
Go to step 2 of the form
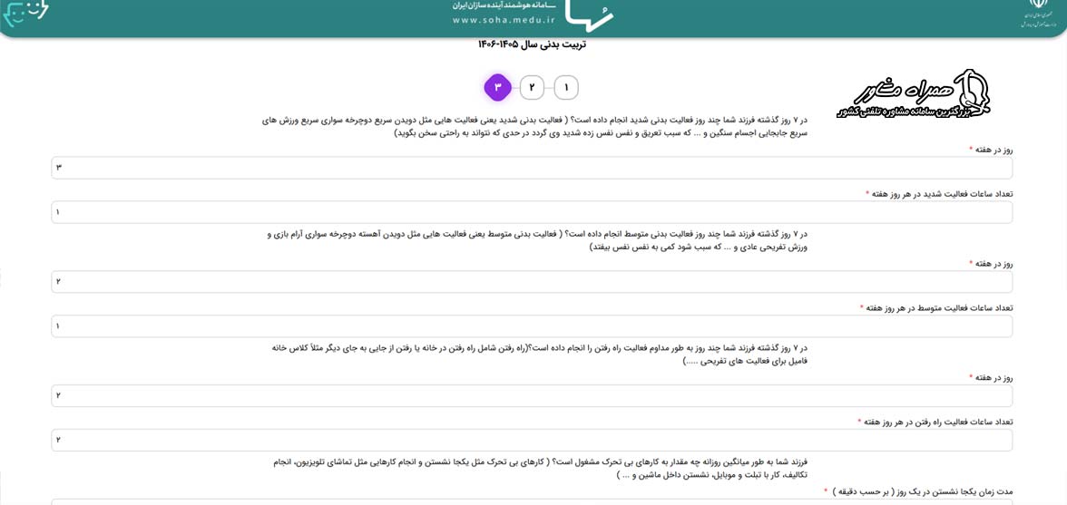(x=532, y=87)
